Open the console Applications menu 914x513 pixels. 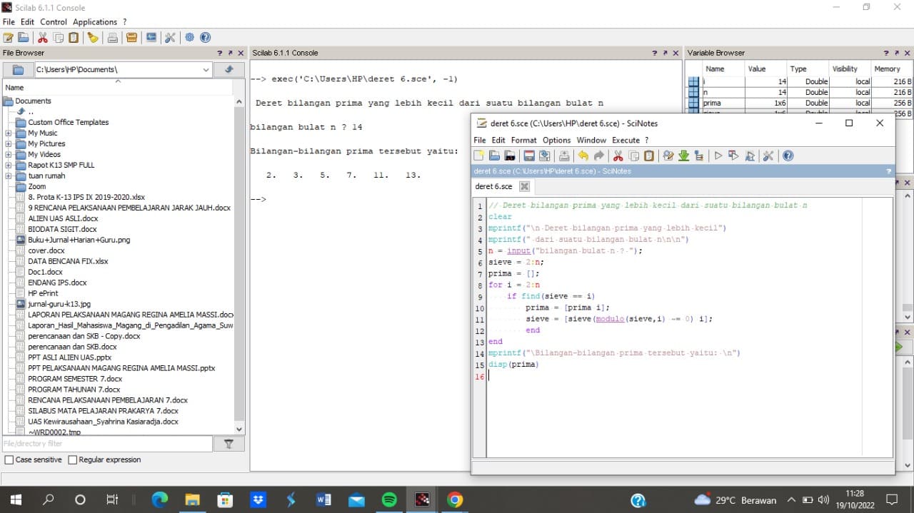(95, 22)
